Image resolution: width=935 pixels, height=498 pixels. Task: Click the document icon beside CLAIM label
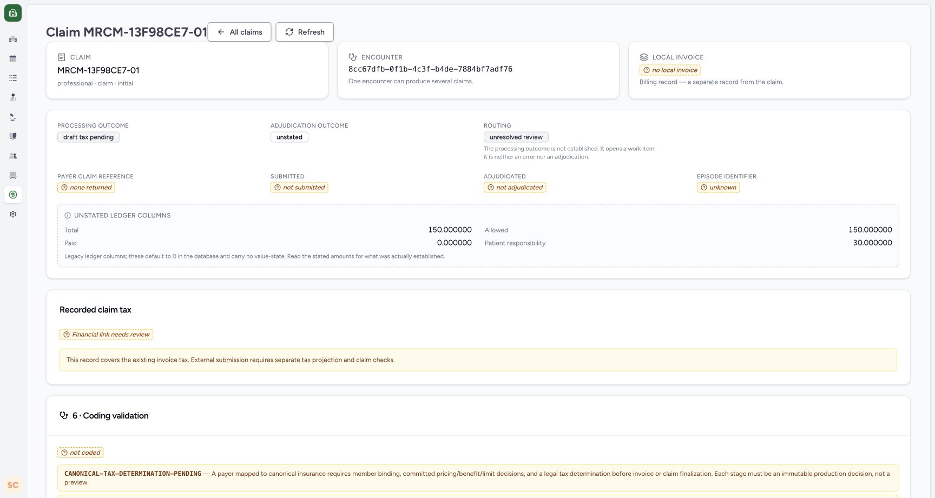pos(62,57)
